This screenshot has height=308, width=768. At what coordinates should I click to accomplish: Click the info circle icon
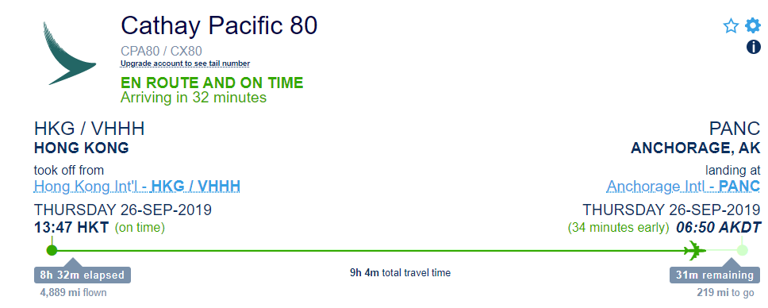(753, 47)
